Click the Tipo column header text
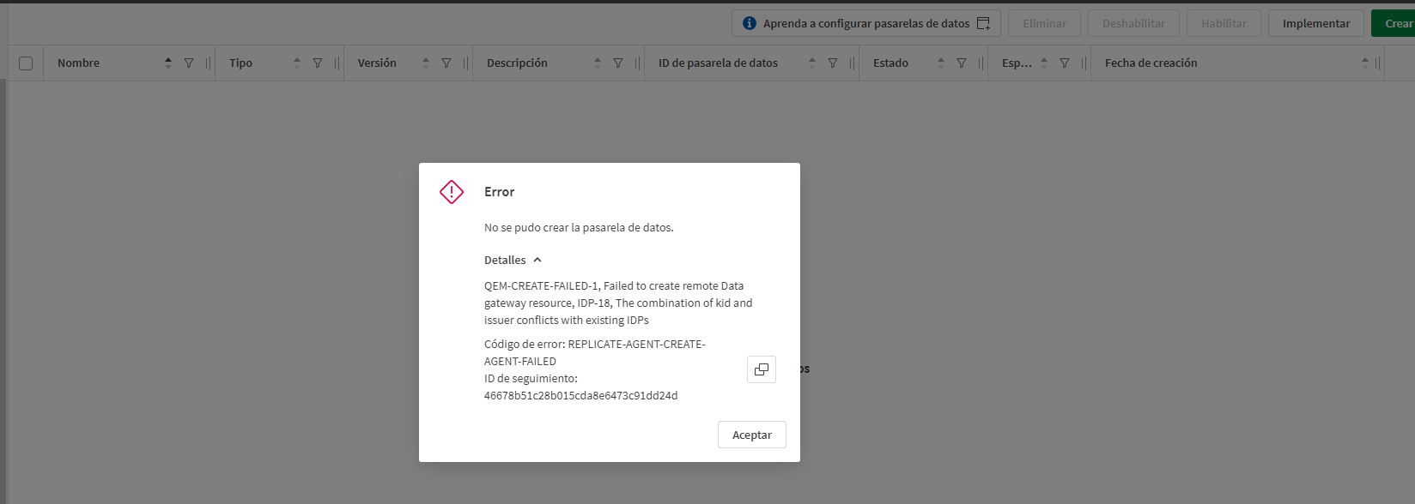The width and height of the screenshot is (1415, 504). [x=240, y=63]
